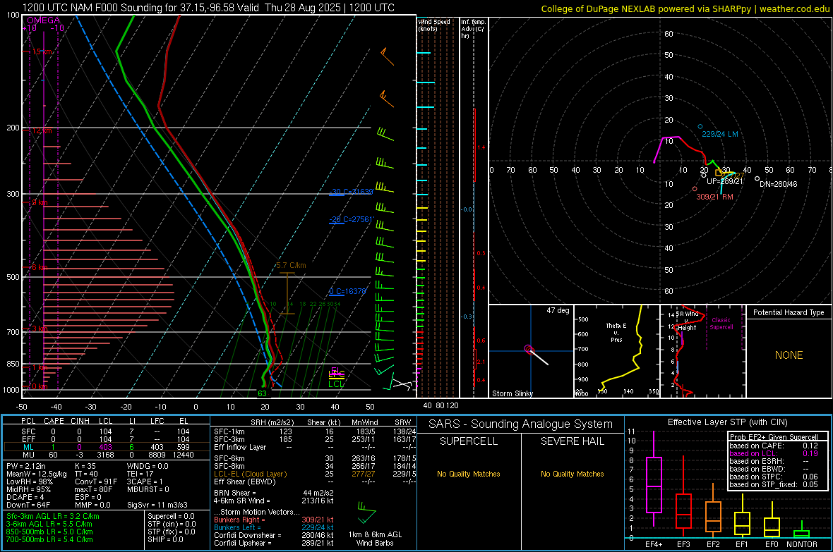Click the MeanW = 12.5g/kg value
This screenshot has width=833, height=552.
coord(37,474)
